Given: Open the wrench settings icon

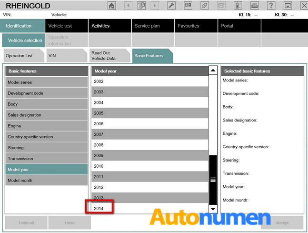Looking at the screenshot, I should coord(171,6).
